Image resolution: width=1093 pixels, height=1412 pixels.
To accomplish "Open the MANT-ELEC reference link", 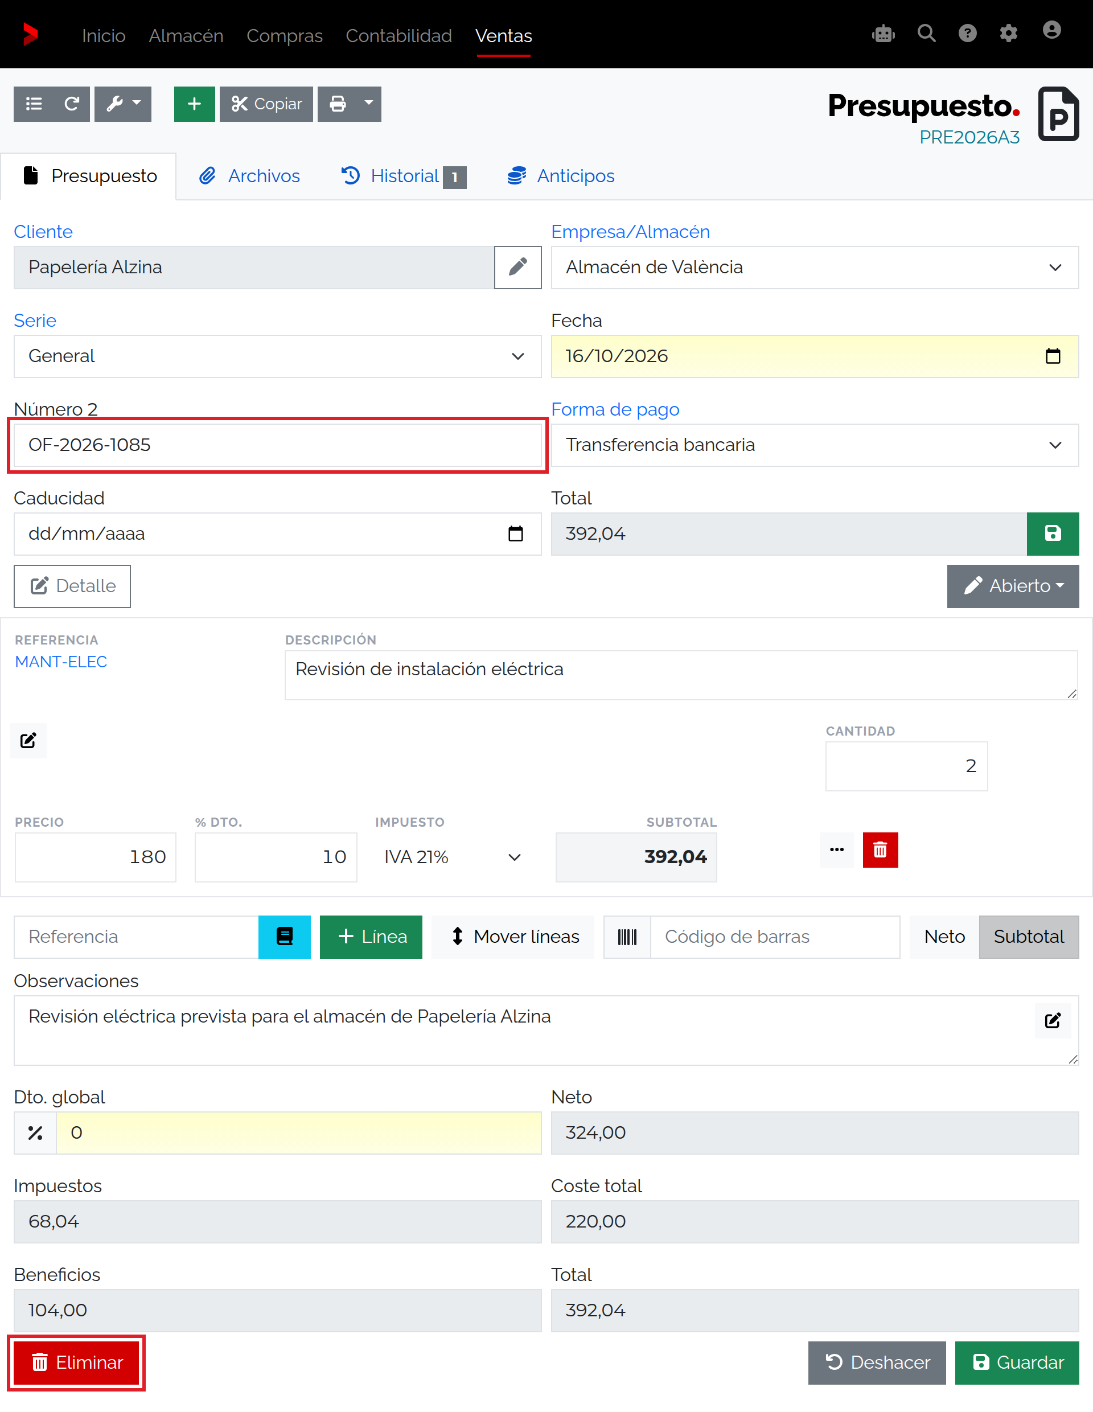I will pos(61,662).
